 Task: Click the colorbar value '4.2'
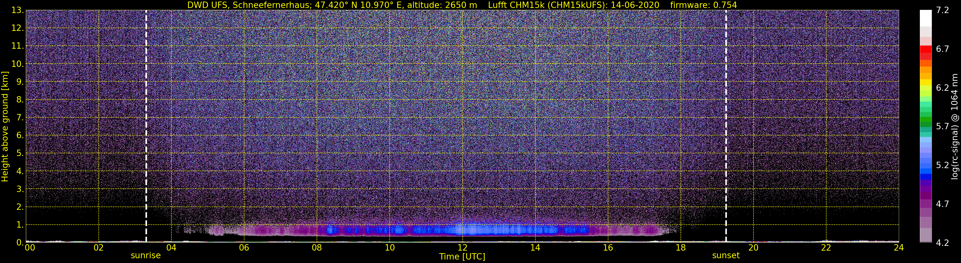(943, 243)
